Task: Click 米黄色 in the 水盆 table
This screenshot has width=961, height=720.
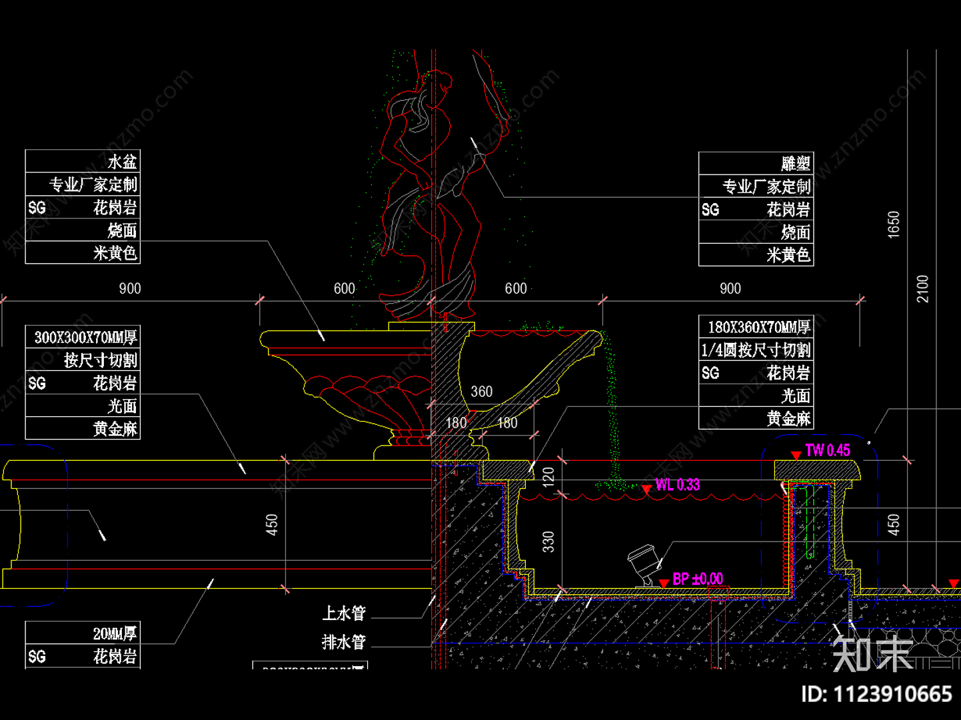Action: pos(115,253)
